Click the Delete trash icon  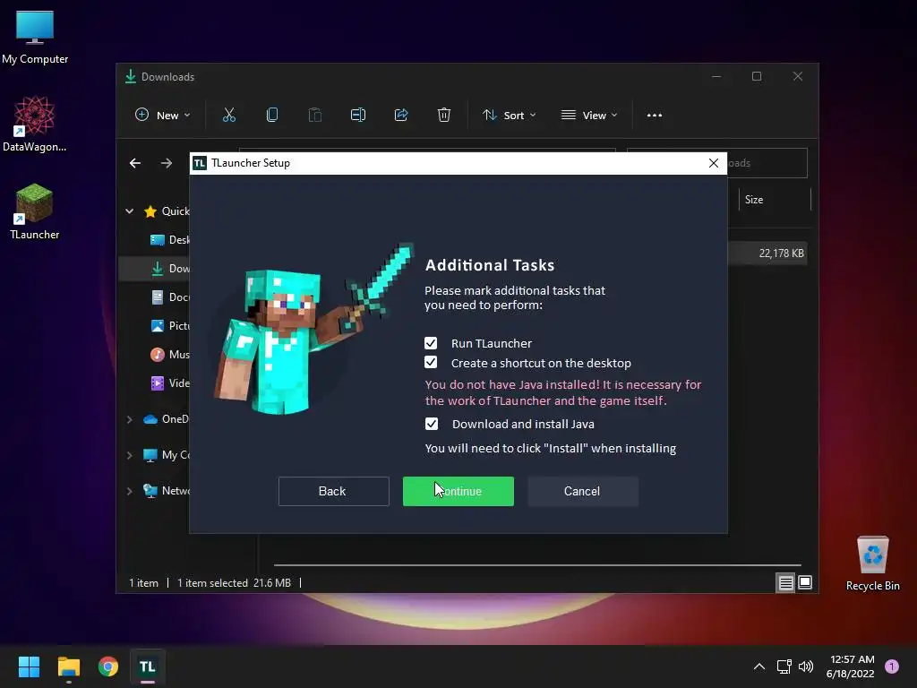[444, 116]
